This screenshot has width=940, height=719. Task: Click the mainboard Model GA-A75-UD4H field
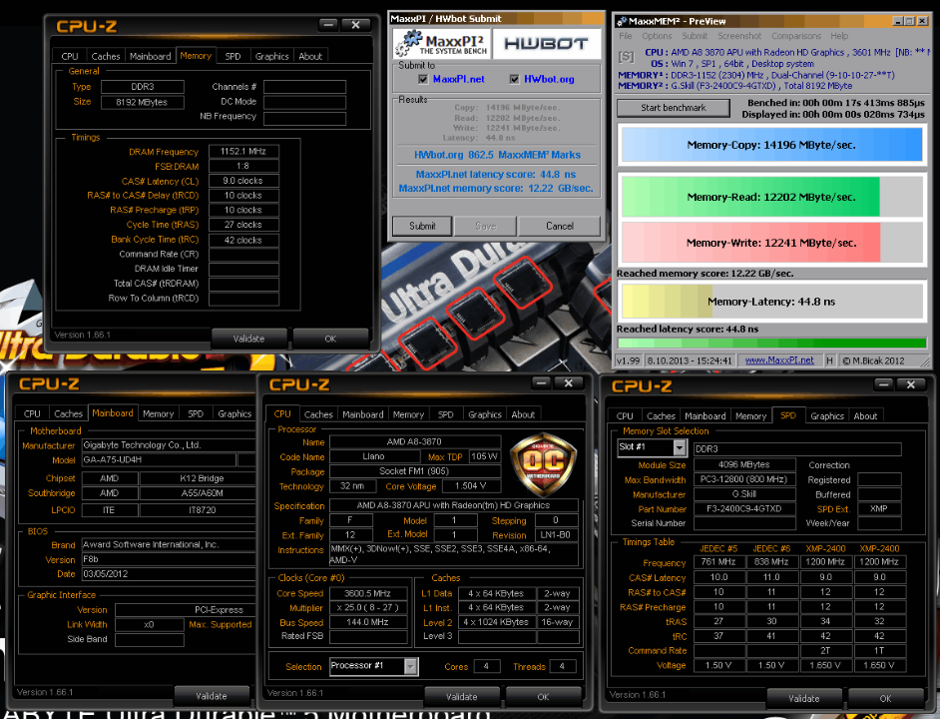coord(159,459)
